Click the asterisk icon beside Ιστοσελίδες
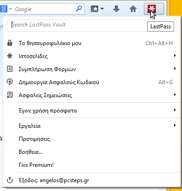182x191 pixels. tap(10, 56)
